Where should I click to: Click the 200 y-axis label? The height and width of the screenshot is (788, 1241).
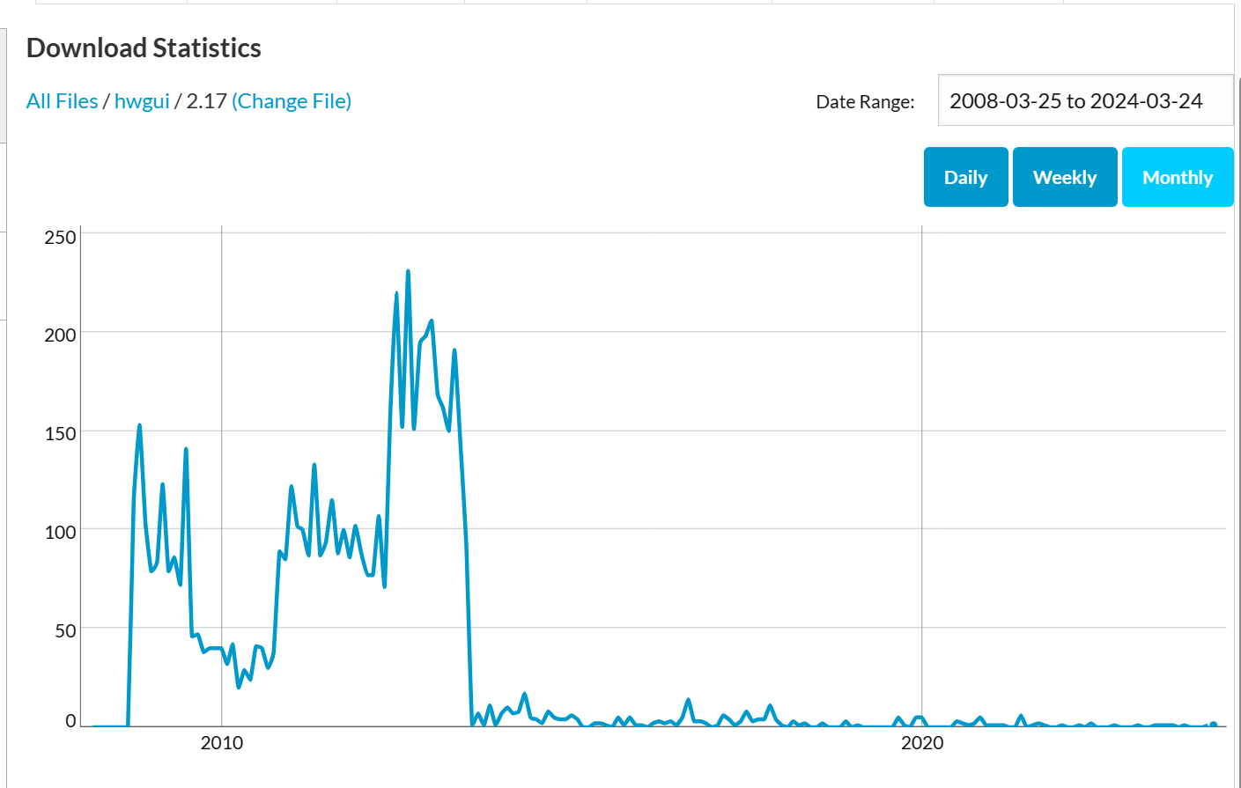[x=60, y=335]
